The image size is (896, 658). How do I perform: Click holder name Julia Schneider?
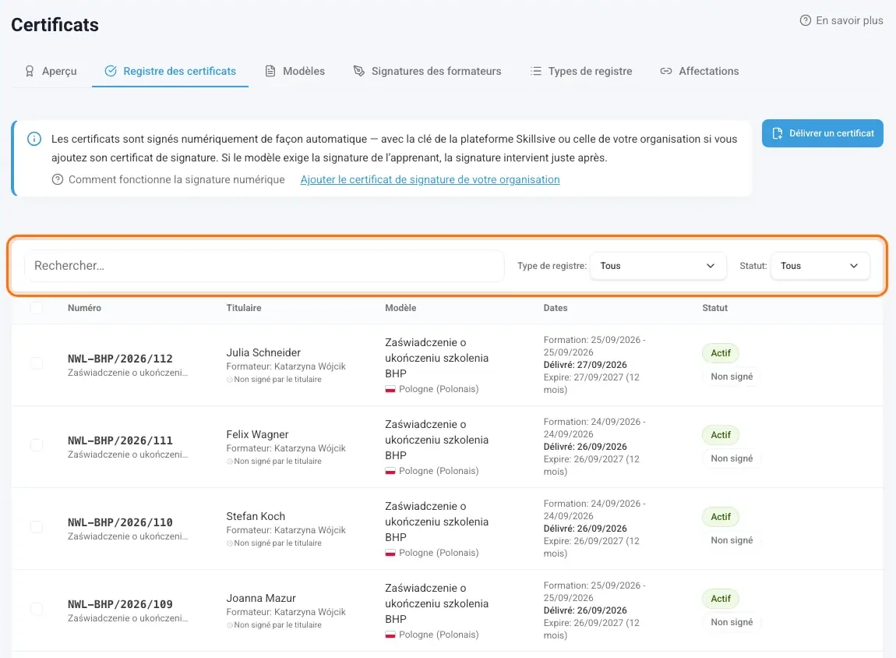263,352
